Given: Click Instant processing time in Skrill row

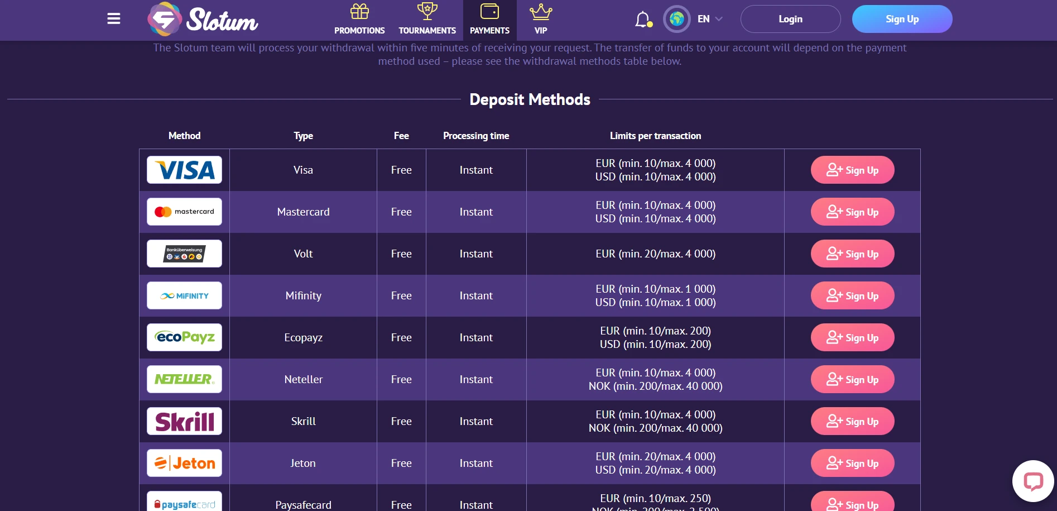Looking at the screenshot, I should [476, 421].
